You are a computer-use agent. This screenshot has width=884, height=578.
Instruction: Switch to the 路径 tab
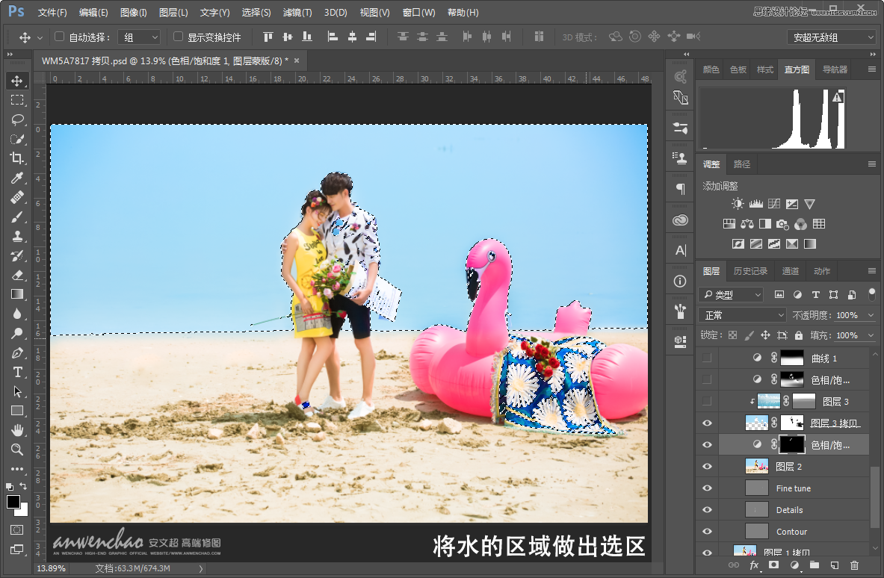[x=742, y=164]
